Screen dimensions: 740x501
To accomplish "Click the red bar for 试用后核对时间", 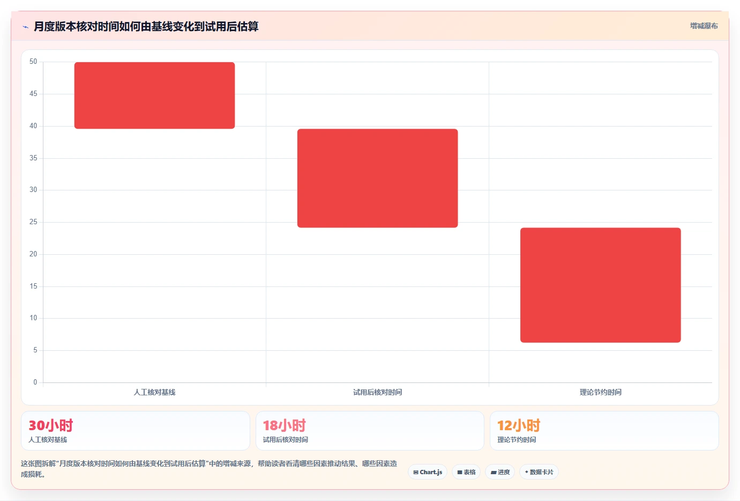I will (377, 178).
